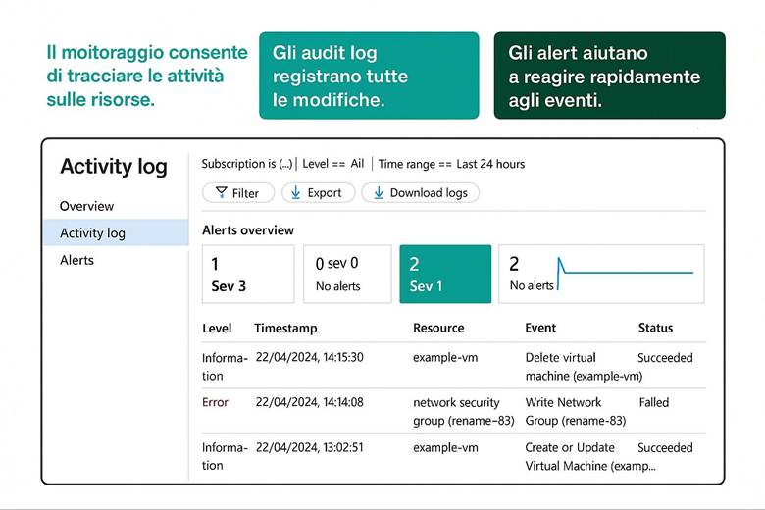This screenshot has height=510, width=765.
Task: Open the Sev 3 alerts card
Action: tap(248, 275)
